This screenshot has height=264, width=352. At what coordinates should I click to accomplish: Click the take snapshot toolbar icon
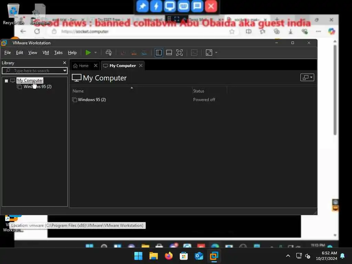pos(123,53)
